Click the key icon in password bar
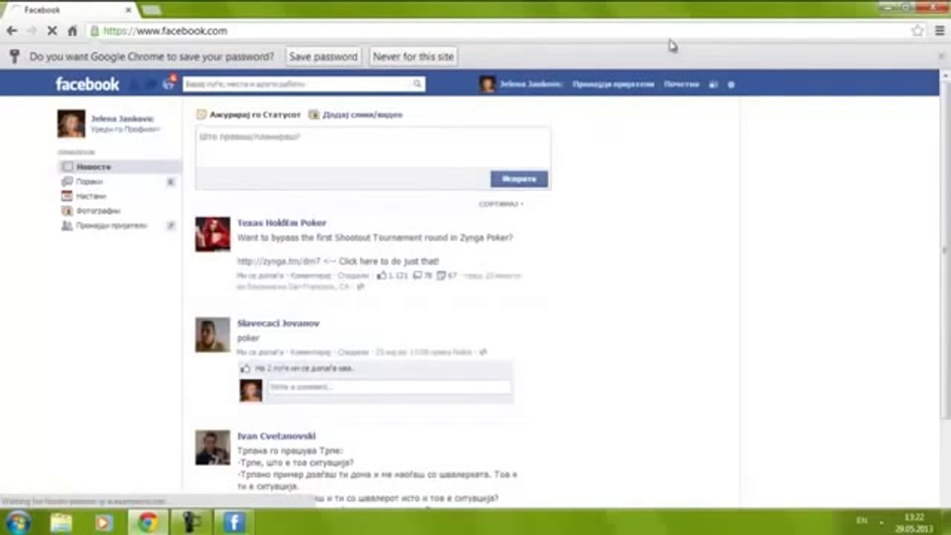The height and width of the screenshot is (535, 951). (13, 56)
